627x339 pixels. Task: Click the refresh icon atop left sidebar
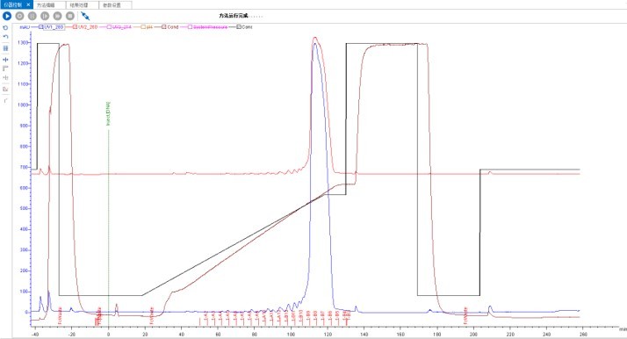tap(5, 27)
